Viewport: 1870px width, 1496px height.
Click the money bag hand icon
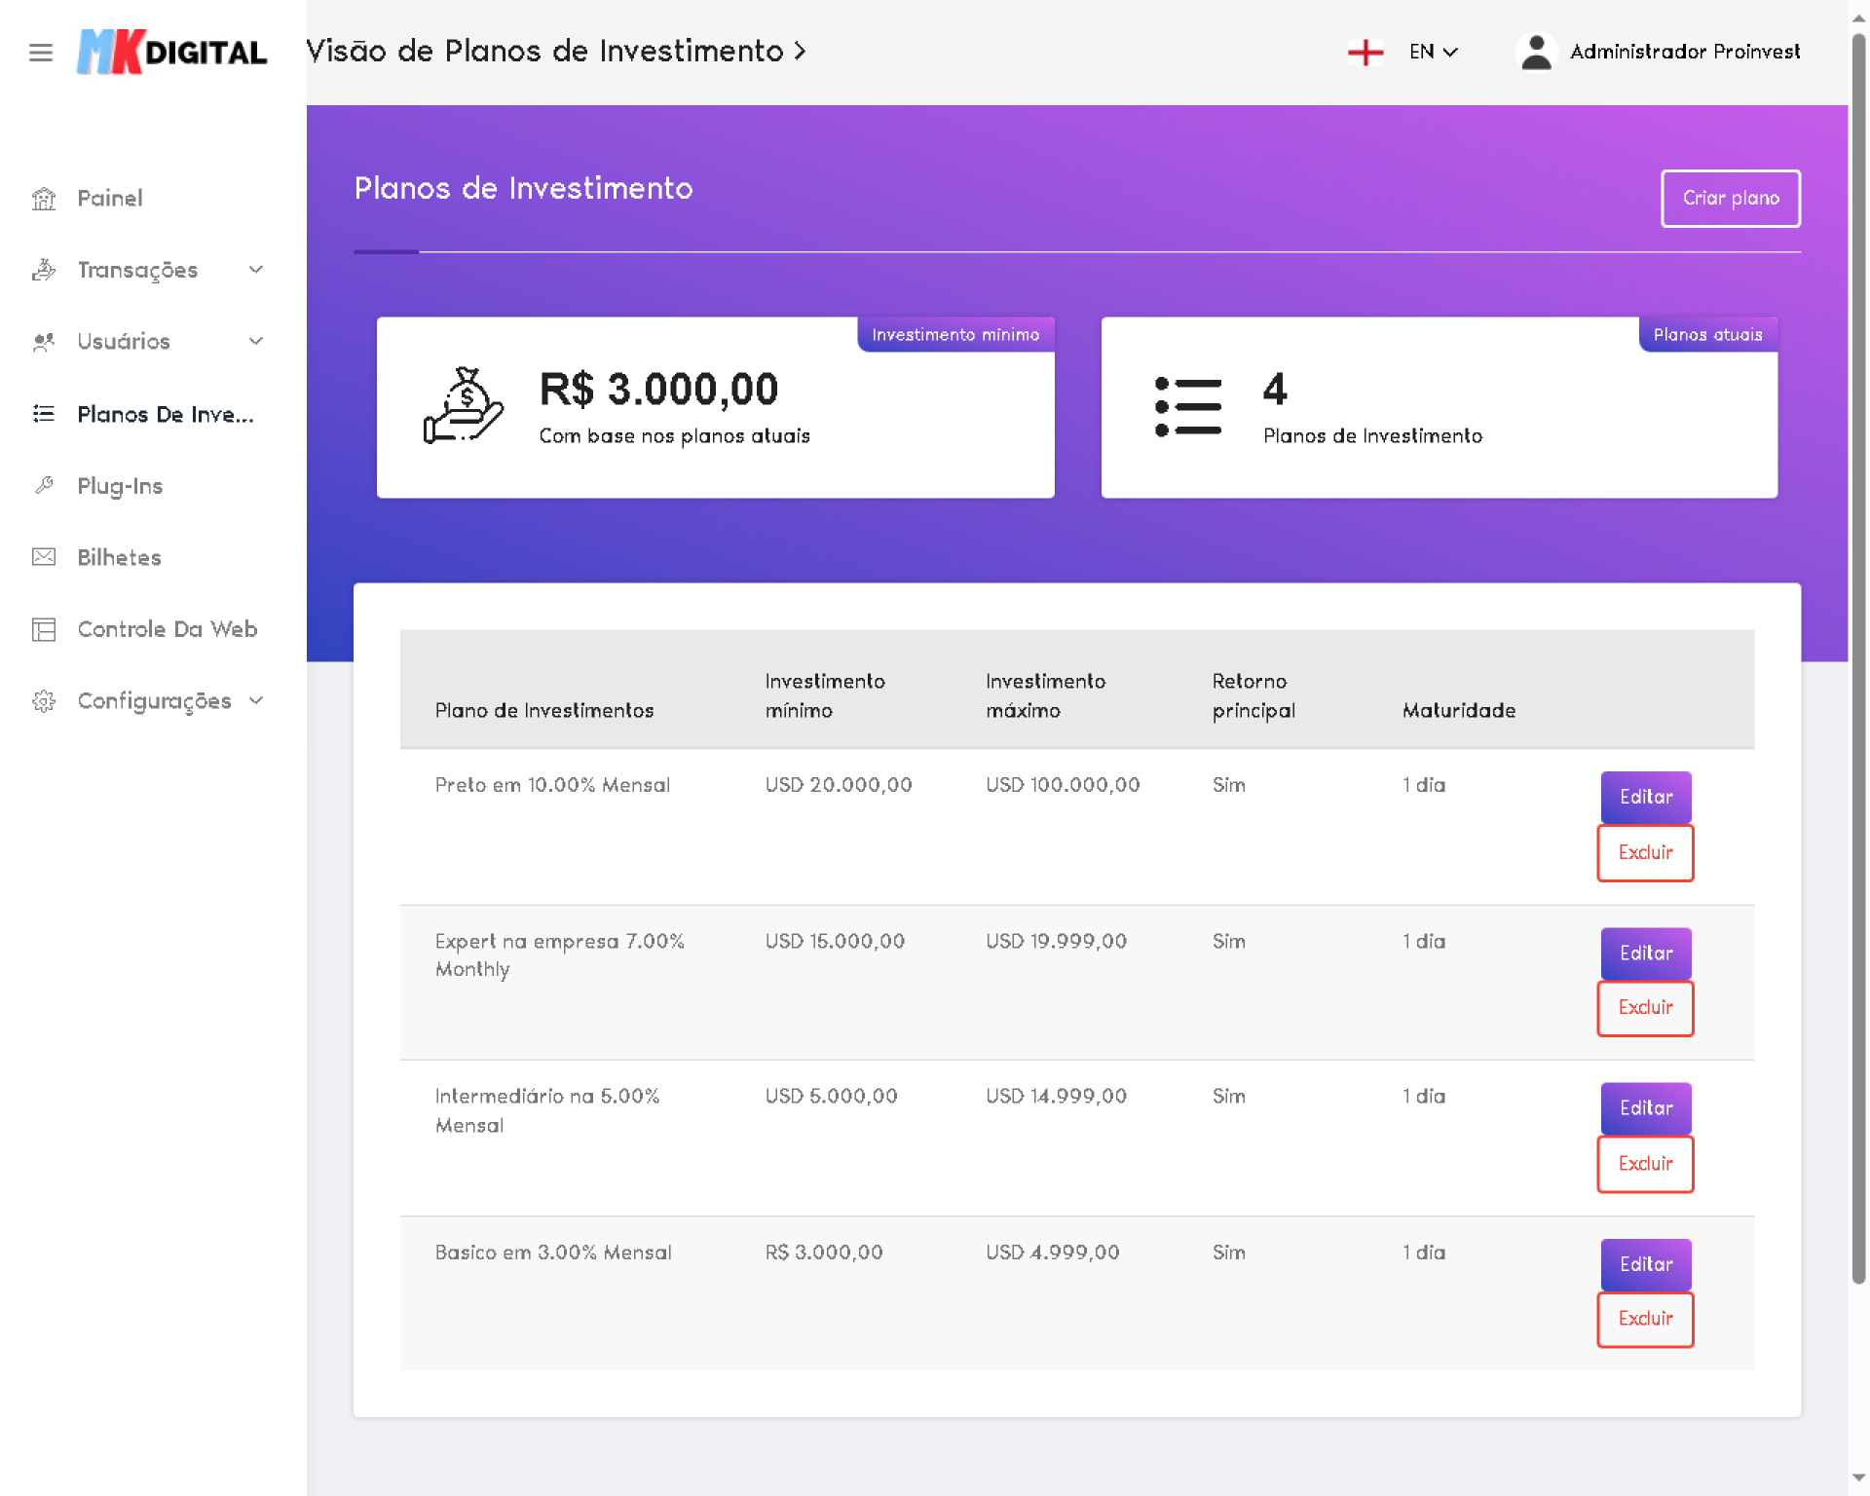tap(463, 406)
